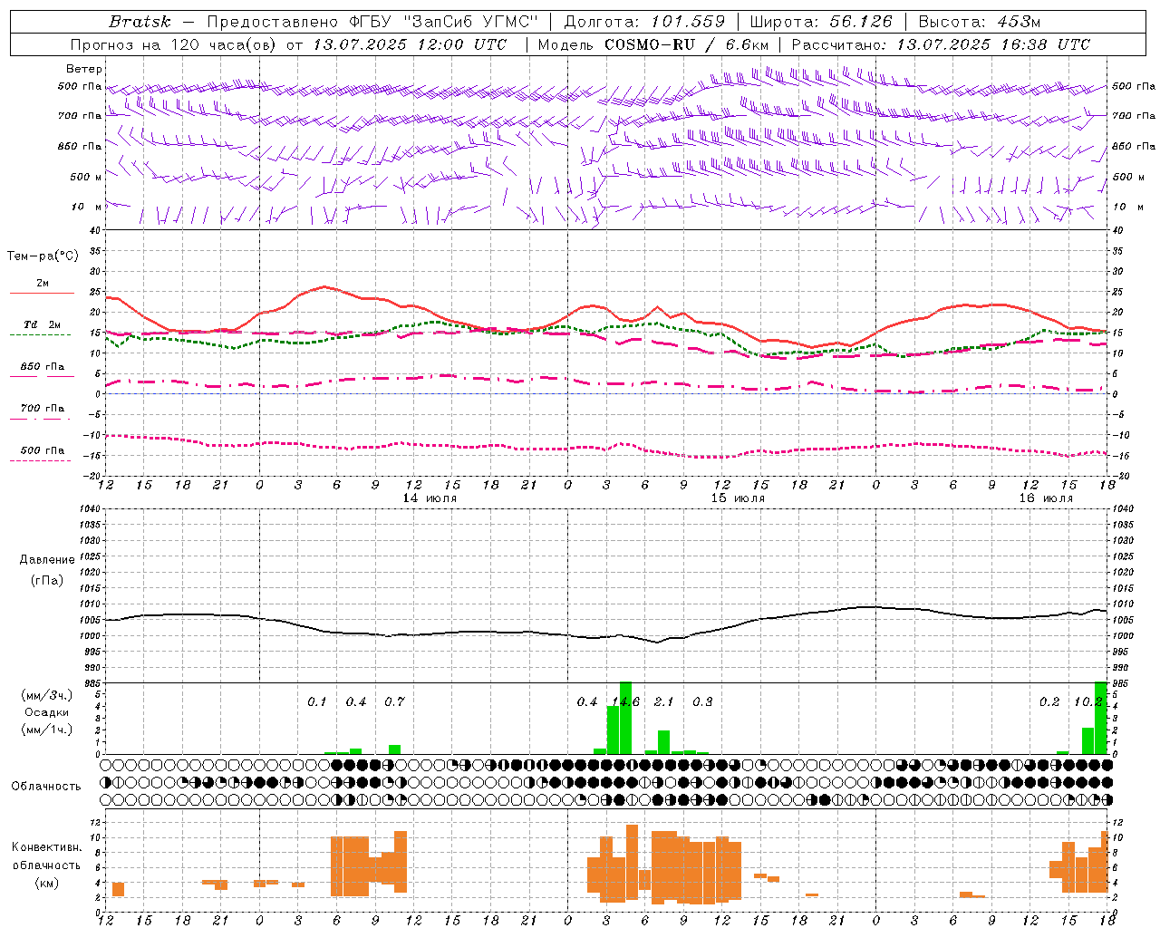The height and width of the screenshot is (928, 1160).
Task: Click the 16 июля date label
Action: (1046, 498)
